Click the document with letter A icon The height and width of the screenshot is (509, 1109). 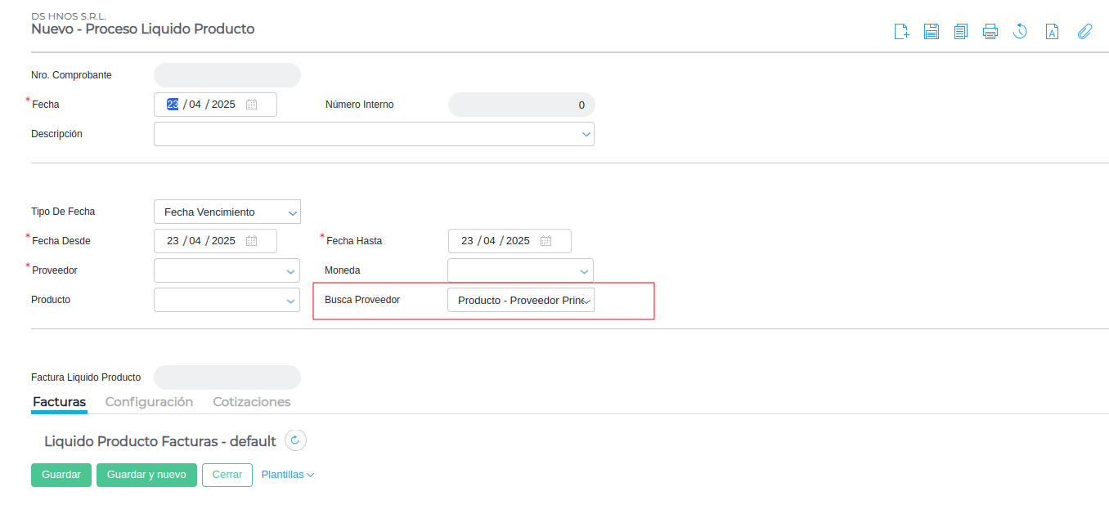(1053, 32)
